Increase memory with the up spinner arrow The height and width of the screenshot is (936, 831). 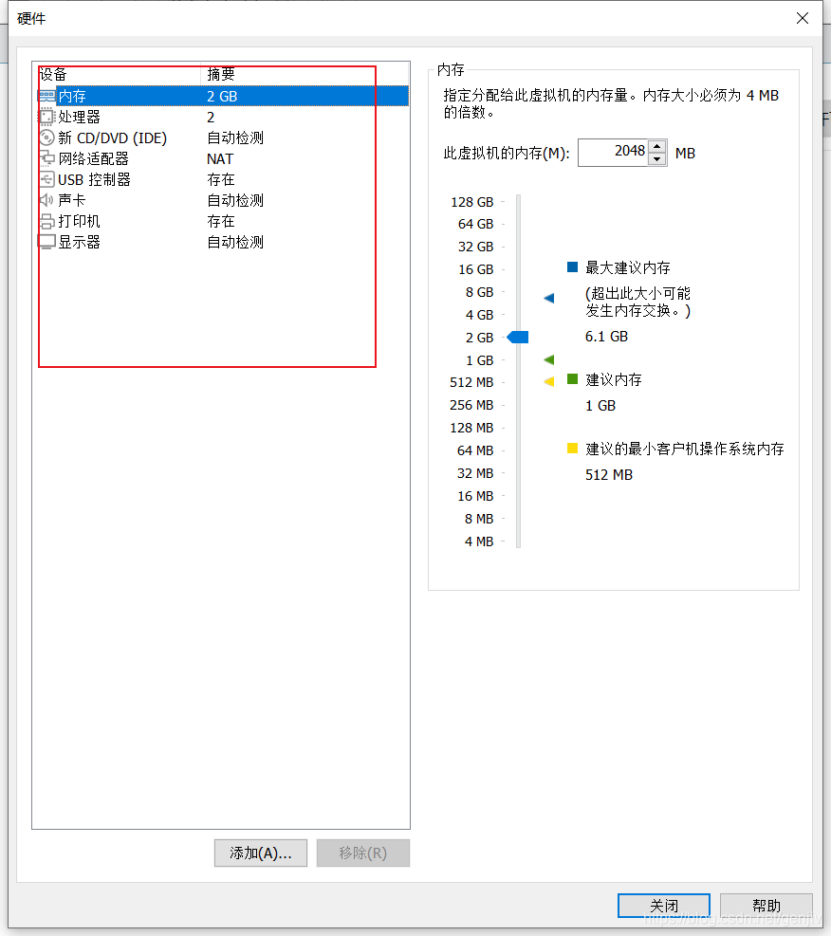point(656,146)
